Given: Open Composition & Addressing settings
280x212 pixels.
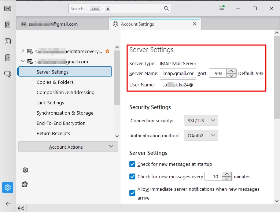Looking at the screenshot, I should pyautogui.click(x=66, y=92).
